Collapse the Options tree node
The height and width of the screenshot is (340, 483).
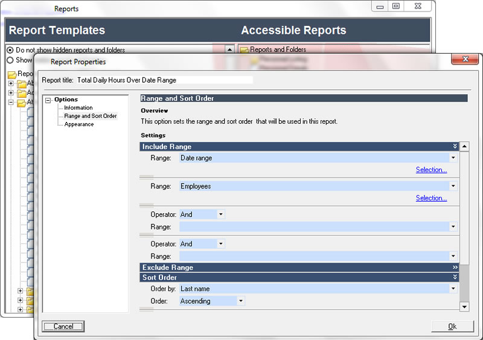[x=48, y=100]
